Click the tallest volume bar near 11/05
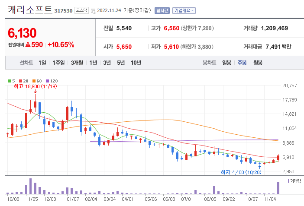The image size is (304, 206). click(30, 186)
